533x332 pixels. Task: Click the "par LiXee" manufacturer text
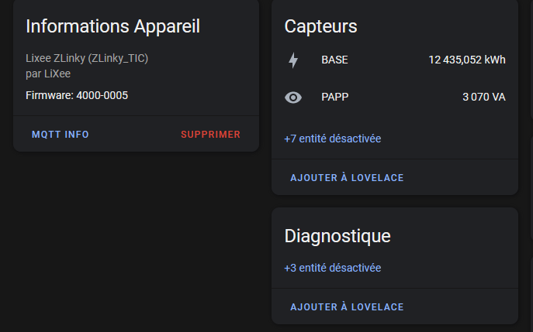pyautogui.click(x=48, y=74)
